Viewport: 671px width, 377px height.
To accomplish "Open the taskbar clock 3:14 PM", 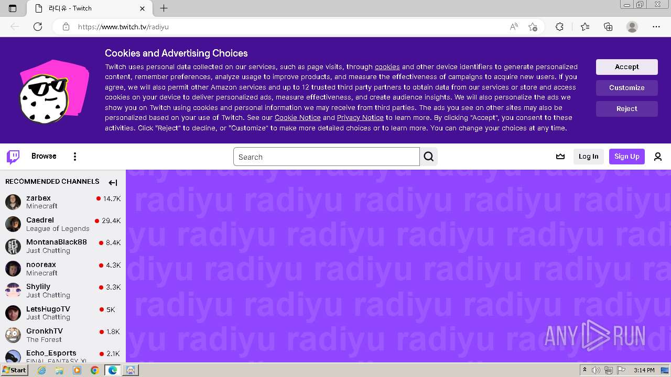I will coord(644,370).
